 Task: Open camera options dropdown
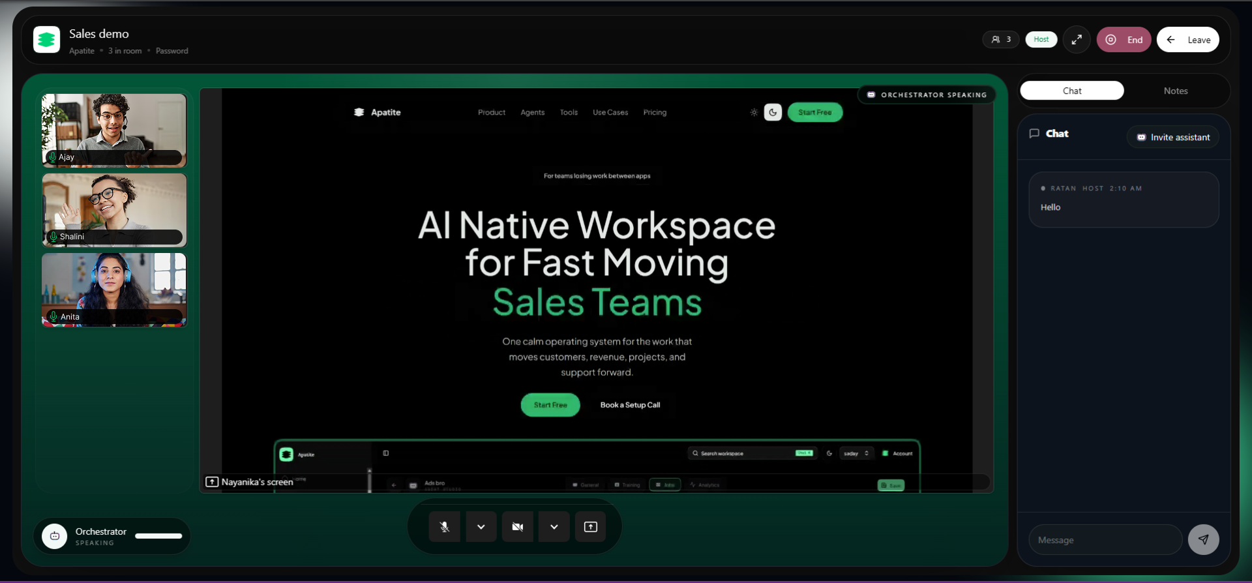554,527
